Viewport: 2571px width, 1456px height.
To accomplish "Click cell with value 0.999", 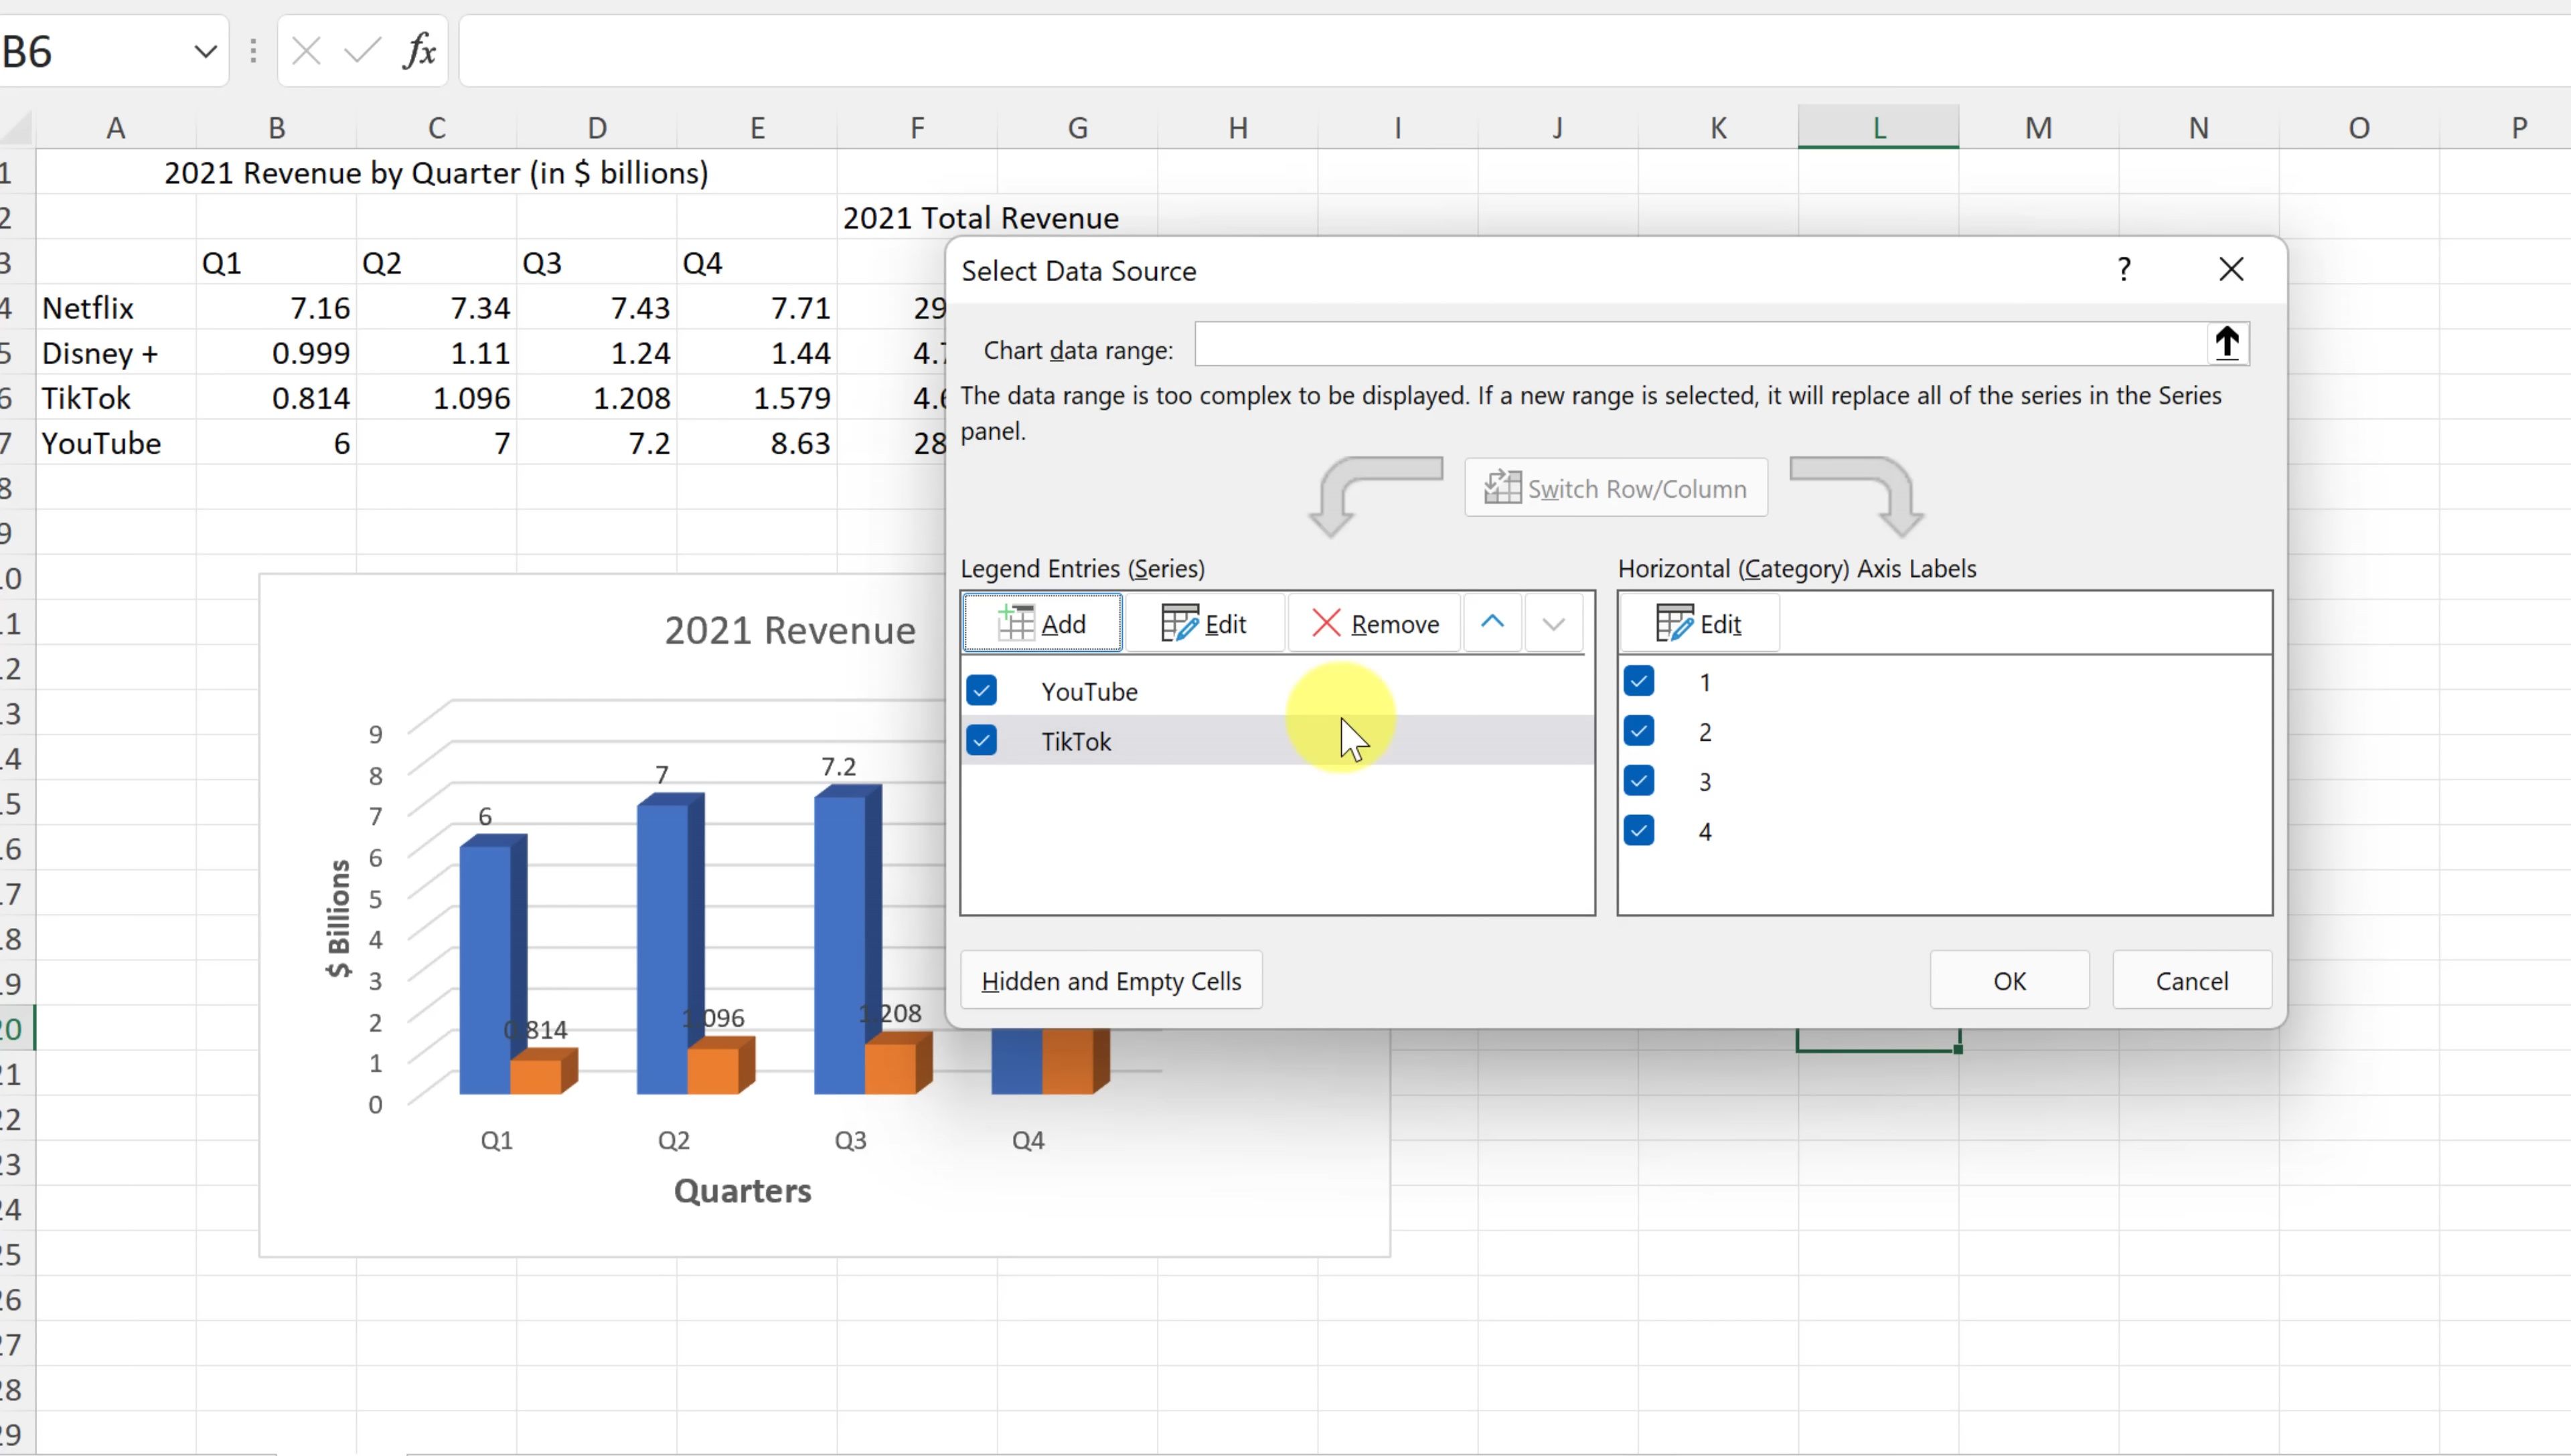I will (276, 353).
